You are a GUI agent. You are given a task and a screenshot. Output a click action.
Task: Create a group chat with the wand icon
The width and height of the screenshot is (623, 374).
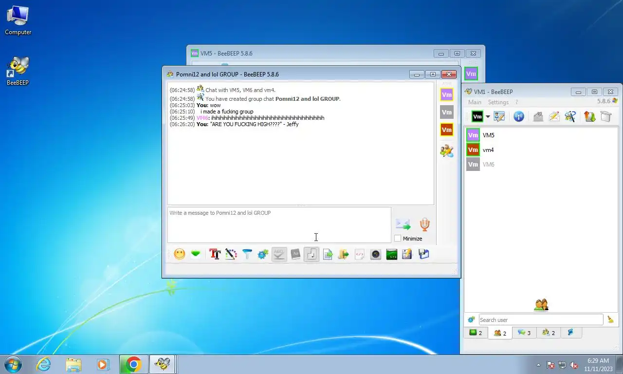pyautogui.click(x=570, y=116)
